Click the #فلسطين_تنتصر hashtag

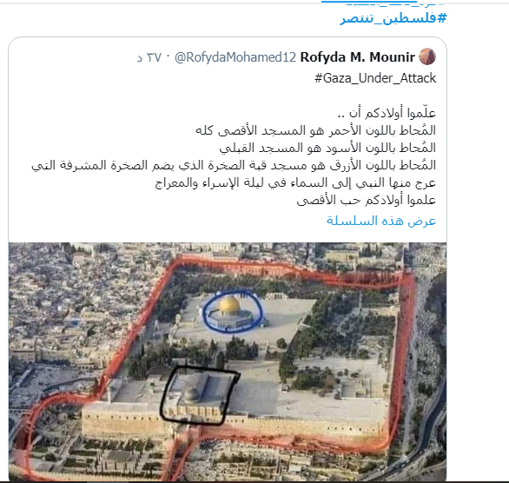click(x=393, y=18)
